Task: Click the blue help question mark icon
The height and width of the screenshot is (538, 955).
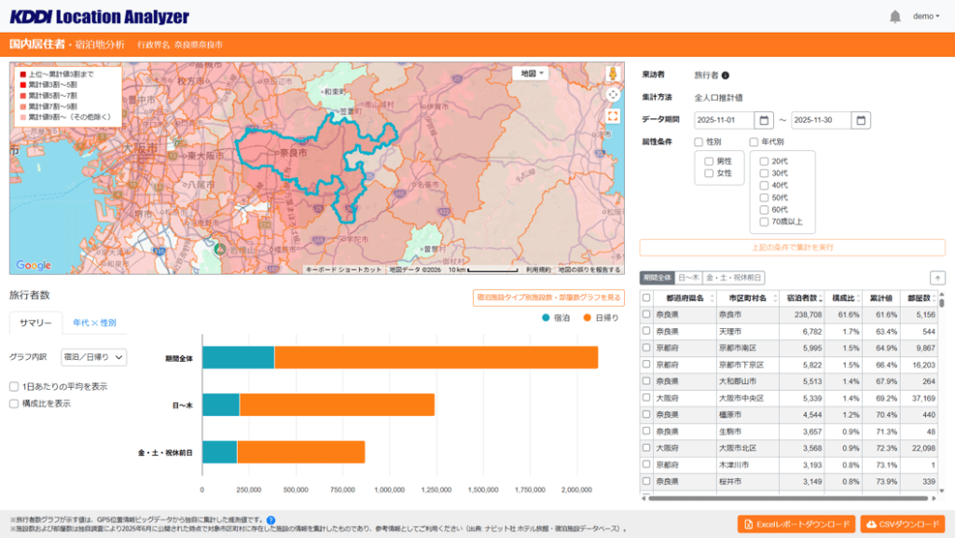Action: (270, 520)
